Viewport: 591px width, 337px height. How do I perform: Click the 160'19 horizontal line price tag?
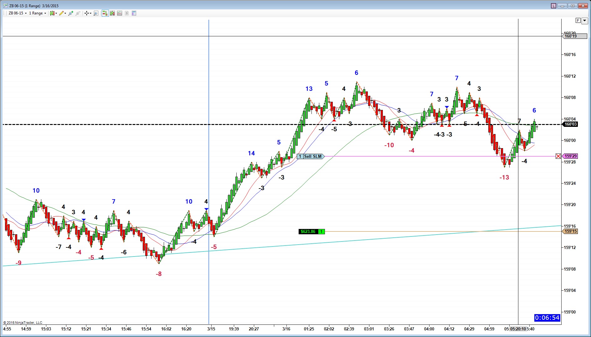click(574, 36)
